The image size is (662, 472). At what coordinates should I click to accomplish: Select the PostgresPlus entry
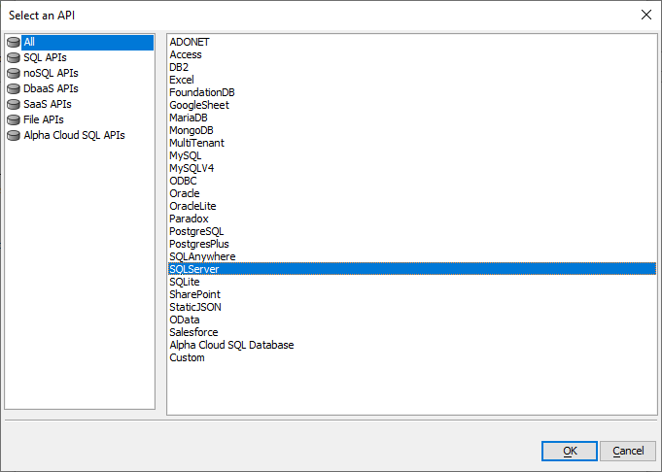199,244
